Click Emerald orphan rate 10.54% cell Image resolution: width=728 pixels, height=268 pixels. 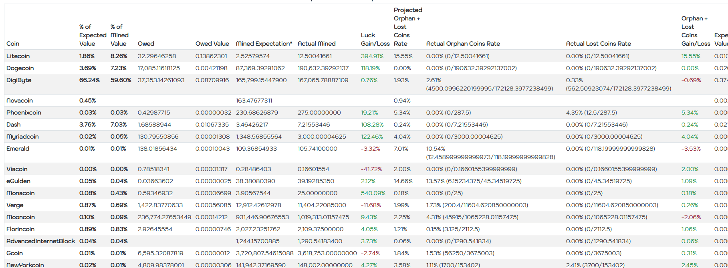[491, 153]
